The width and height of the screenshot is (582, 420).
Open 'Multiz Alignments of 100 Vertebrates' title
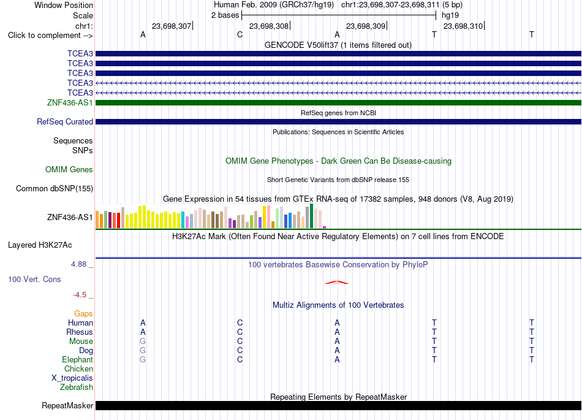click(x=338, y=305)
